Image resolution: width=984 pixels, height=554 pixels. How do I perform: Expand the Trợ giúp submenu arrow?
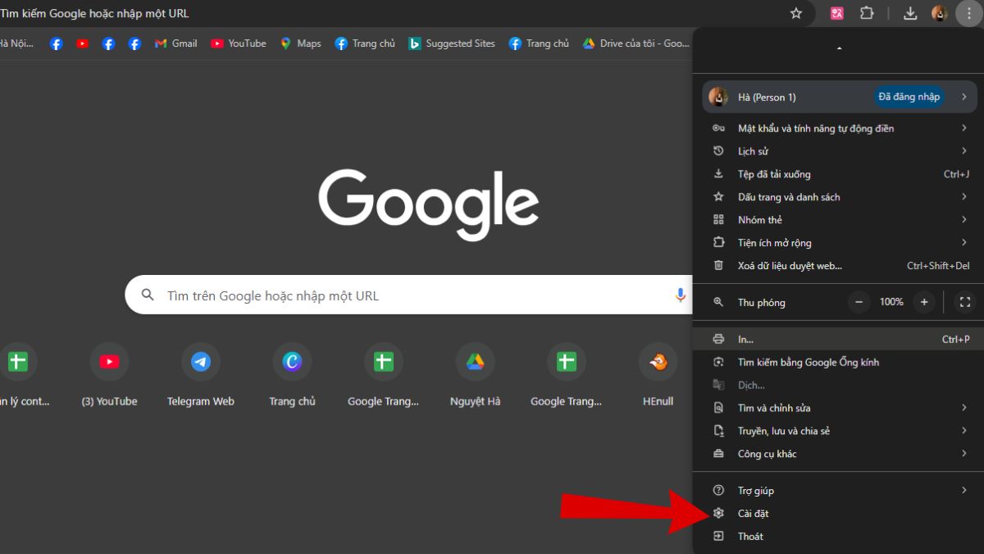point(964,490)
